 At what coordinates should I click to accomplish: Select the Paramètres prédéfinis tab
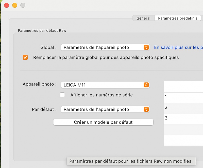pyautogui.click(x=177, y=18)
